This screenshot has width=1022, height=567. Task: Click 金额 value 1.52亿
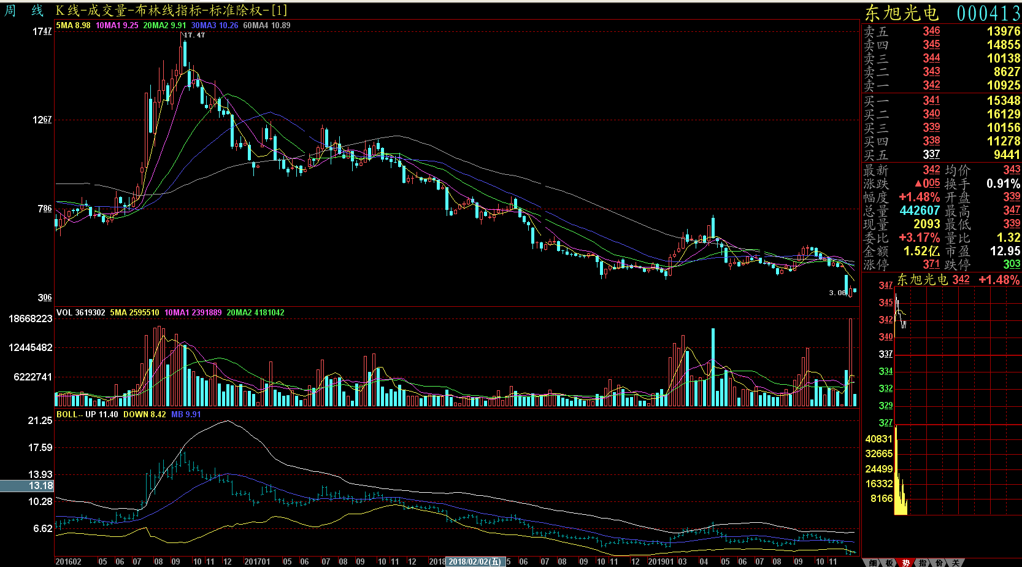(x=921, y=251)
